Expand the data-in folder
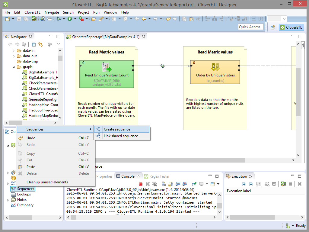Screen dimensions: 309x232 [14, 50]
